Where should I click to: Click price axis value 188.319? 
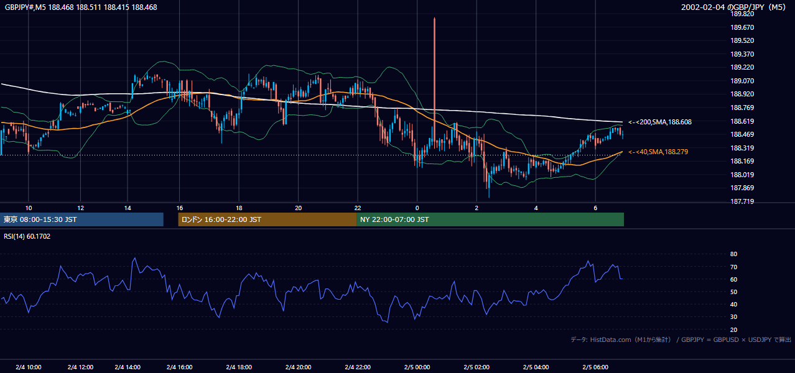[742, 149]
